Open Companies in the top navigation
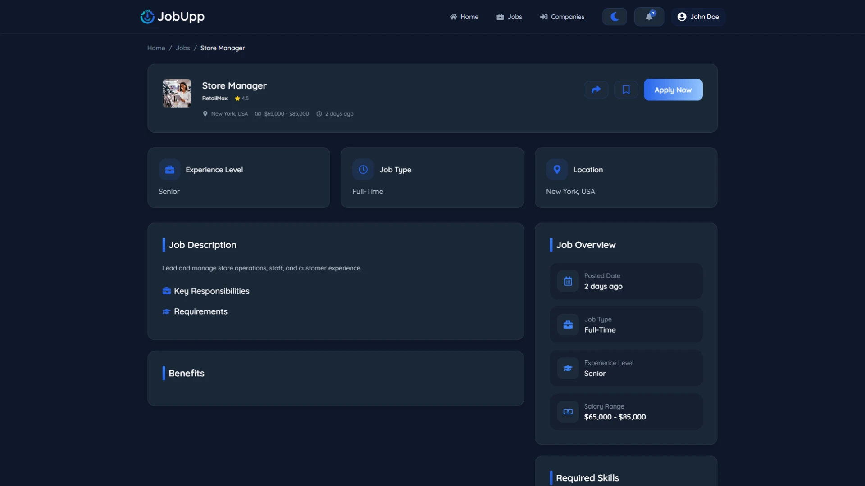Viewport: 865px width, 486px height. (562, 17)
